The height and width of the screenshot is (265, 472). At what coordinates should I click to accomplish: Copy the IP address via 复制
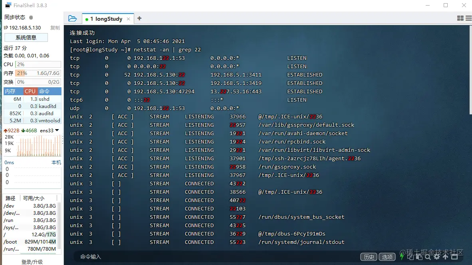pyautogui.click(x=55, y=27)
